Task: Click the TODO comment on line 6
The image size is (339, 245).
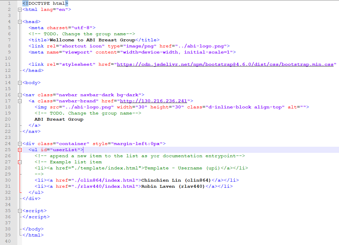Action: 82,34
